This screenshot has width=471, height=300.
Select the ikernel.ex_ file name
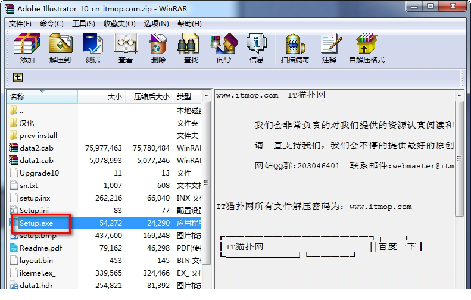[38, 273]
